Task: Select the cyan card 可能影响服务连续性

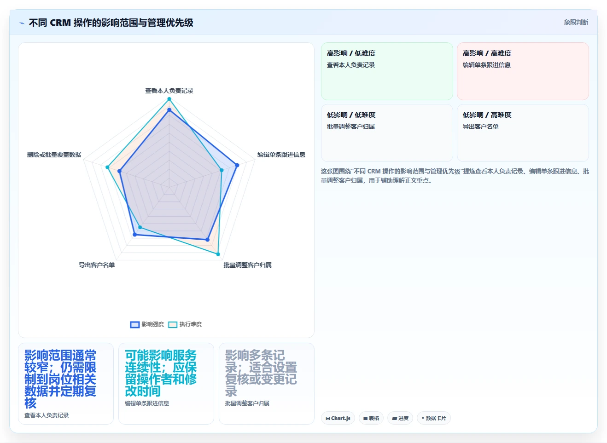Action: (166, 384)
